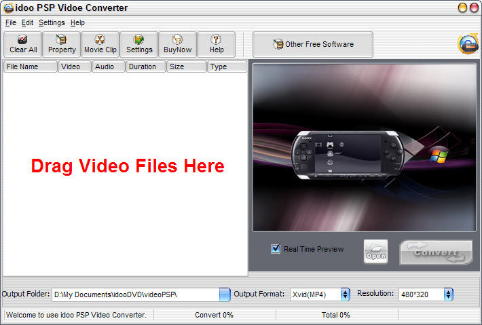Viewport: 482px width, 325px height.
Task: Click the Type column header
Action: pyautogui.click(x=227, y=66)
